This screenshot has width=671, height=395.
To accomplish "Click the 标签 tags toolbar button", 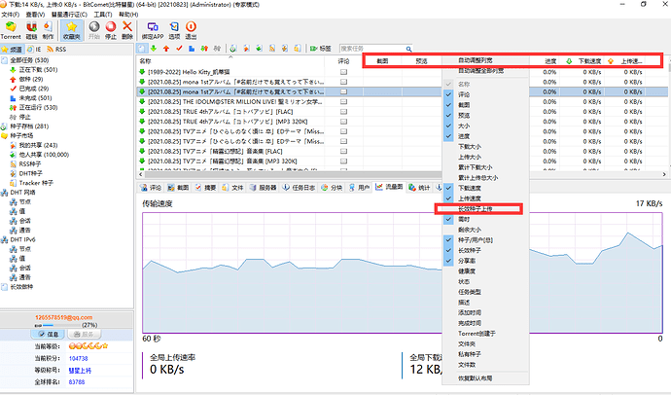I will point(321,49).
